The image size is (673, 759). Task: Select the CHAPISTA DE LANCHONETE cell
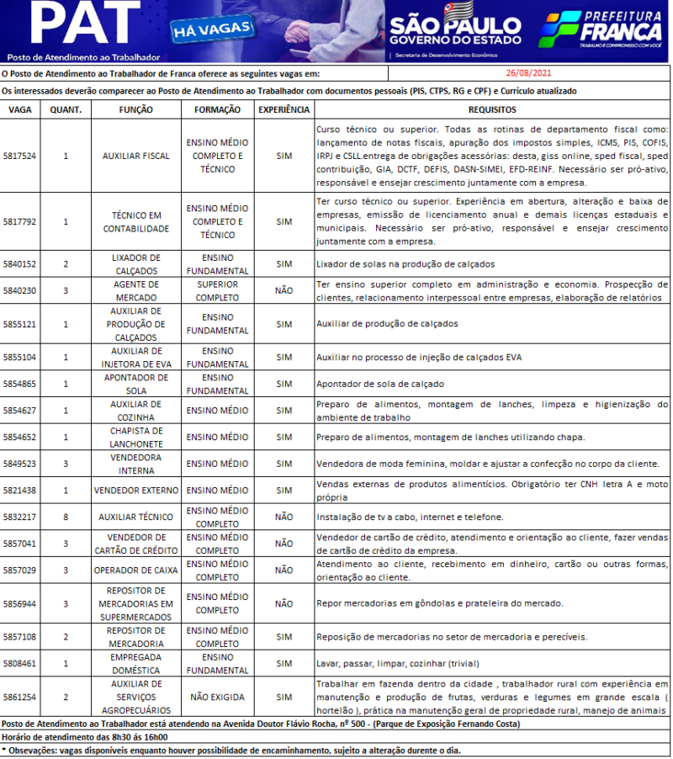[x=136, y=437]
